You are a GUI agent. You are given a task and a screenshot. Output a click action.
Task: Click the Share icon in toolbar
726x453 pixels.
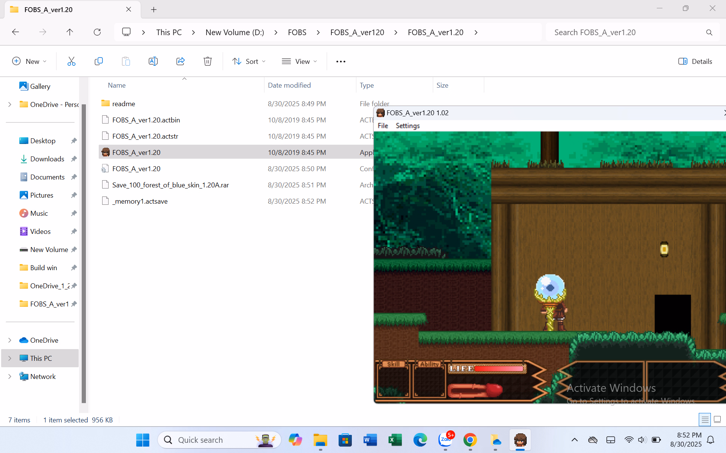(180, 61)
